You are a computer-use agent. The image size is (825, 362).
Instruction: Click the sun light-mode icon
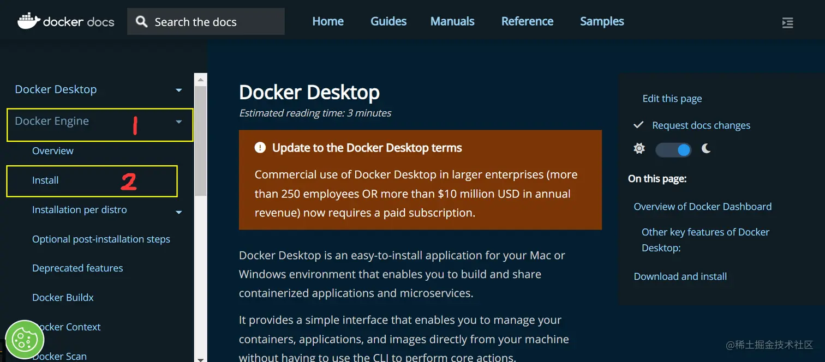639,149
